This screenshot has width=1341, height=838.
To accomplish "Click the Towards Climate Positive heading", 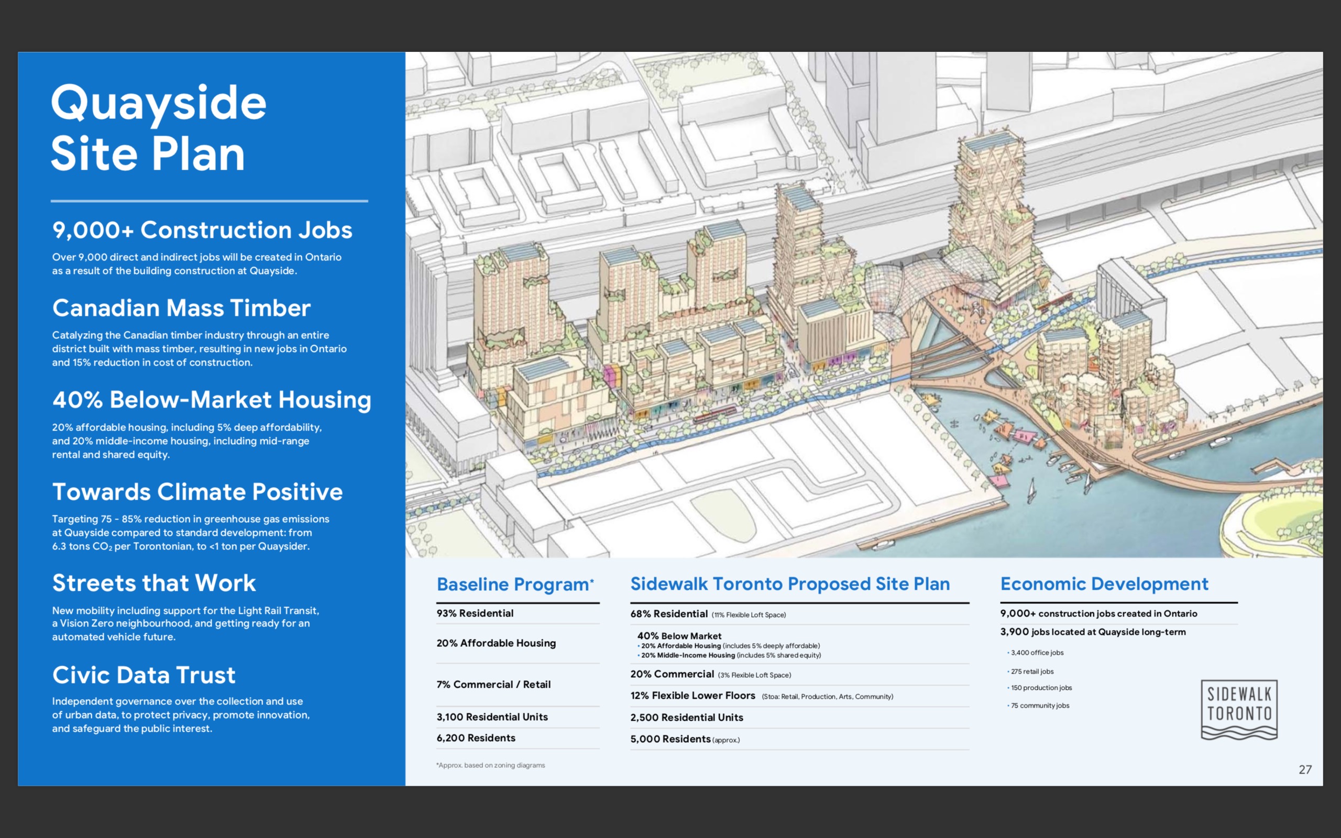I will click(x=197, y=492).
